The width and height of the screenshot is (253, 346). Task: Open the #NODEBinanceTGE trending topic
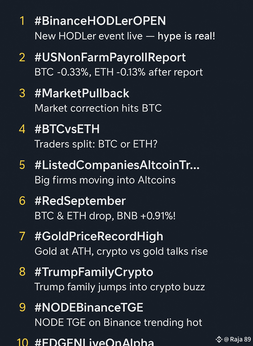pos(89,307)
